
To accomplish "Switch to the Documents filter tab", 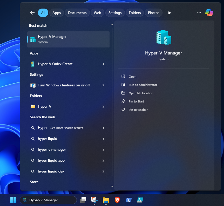I will click(77, 12).
